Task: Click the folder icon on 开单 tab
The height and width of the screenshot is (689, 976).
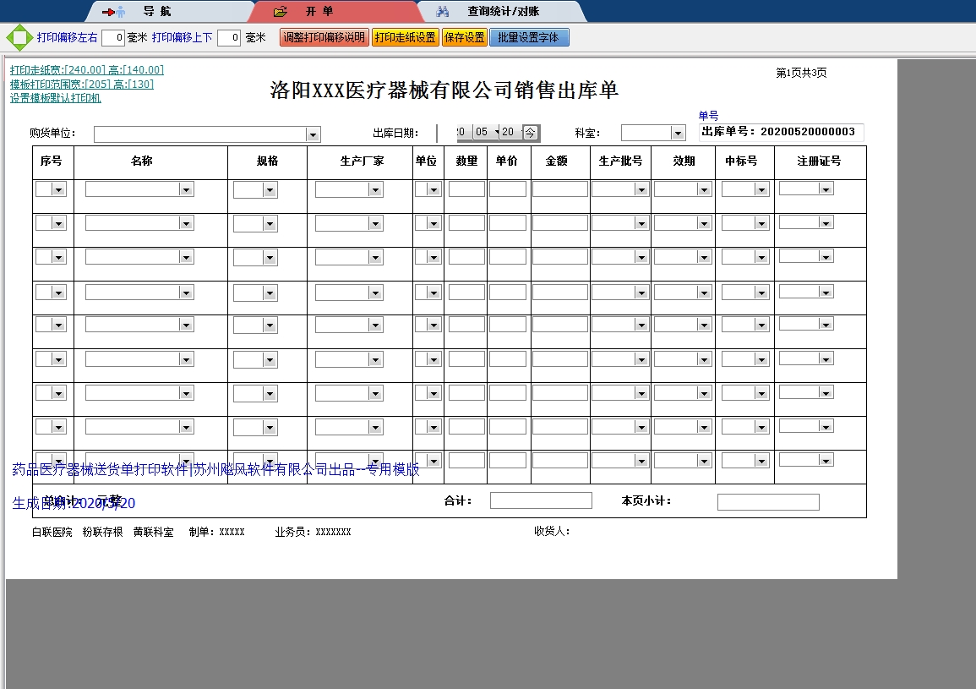Action: 281,12
